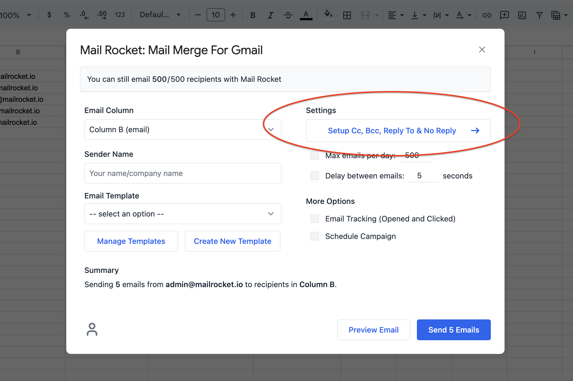Click the insert link icon
Viewport: 573px width, 381px height.
[487, 15]
